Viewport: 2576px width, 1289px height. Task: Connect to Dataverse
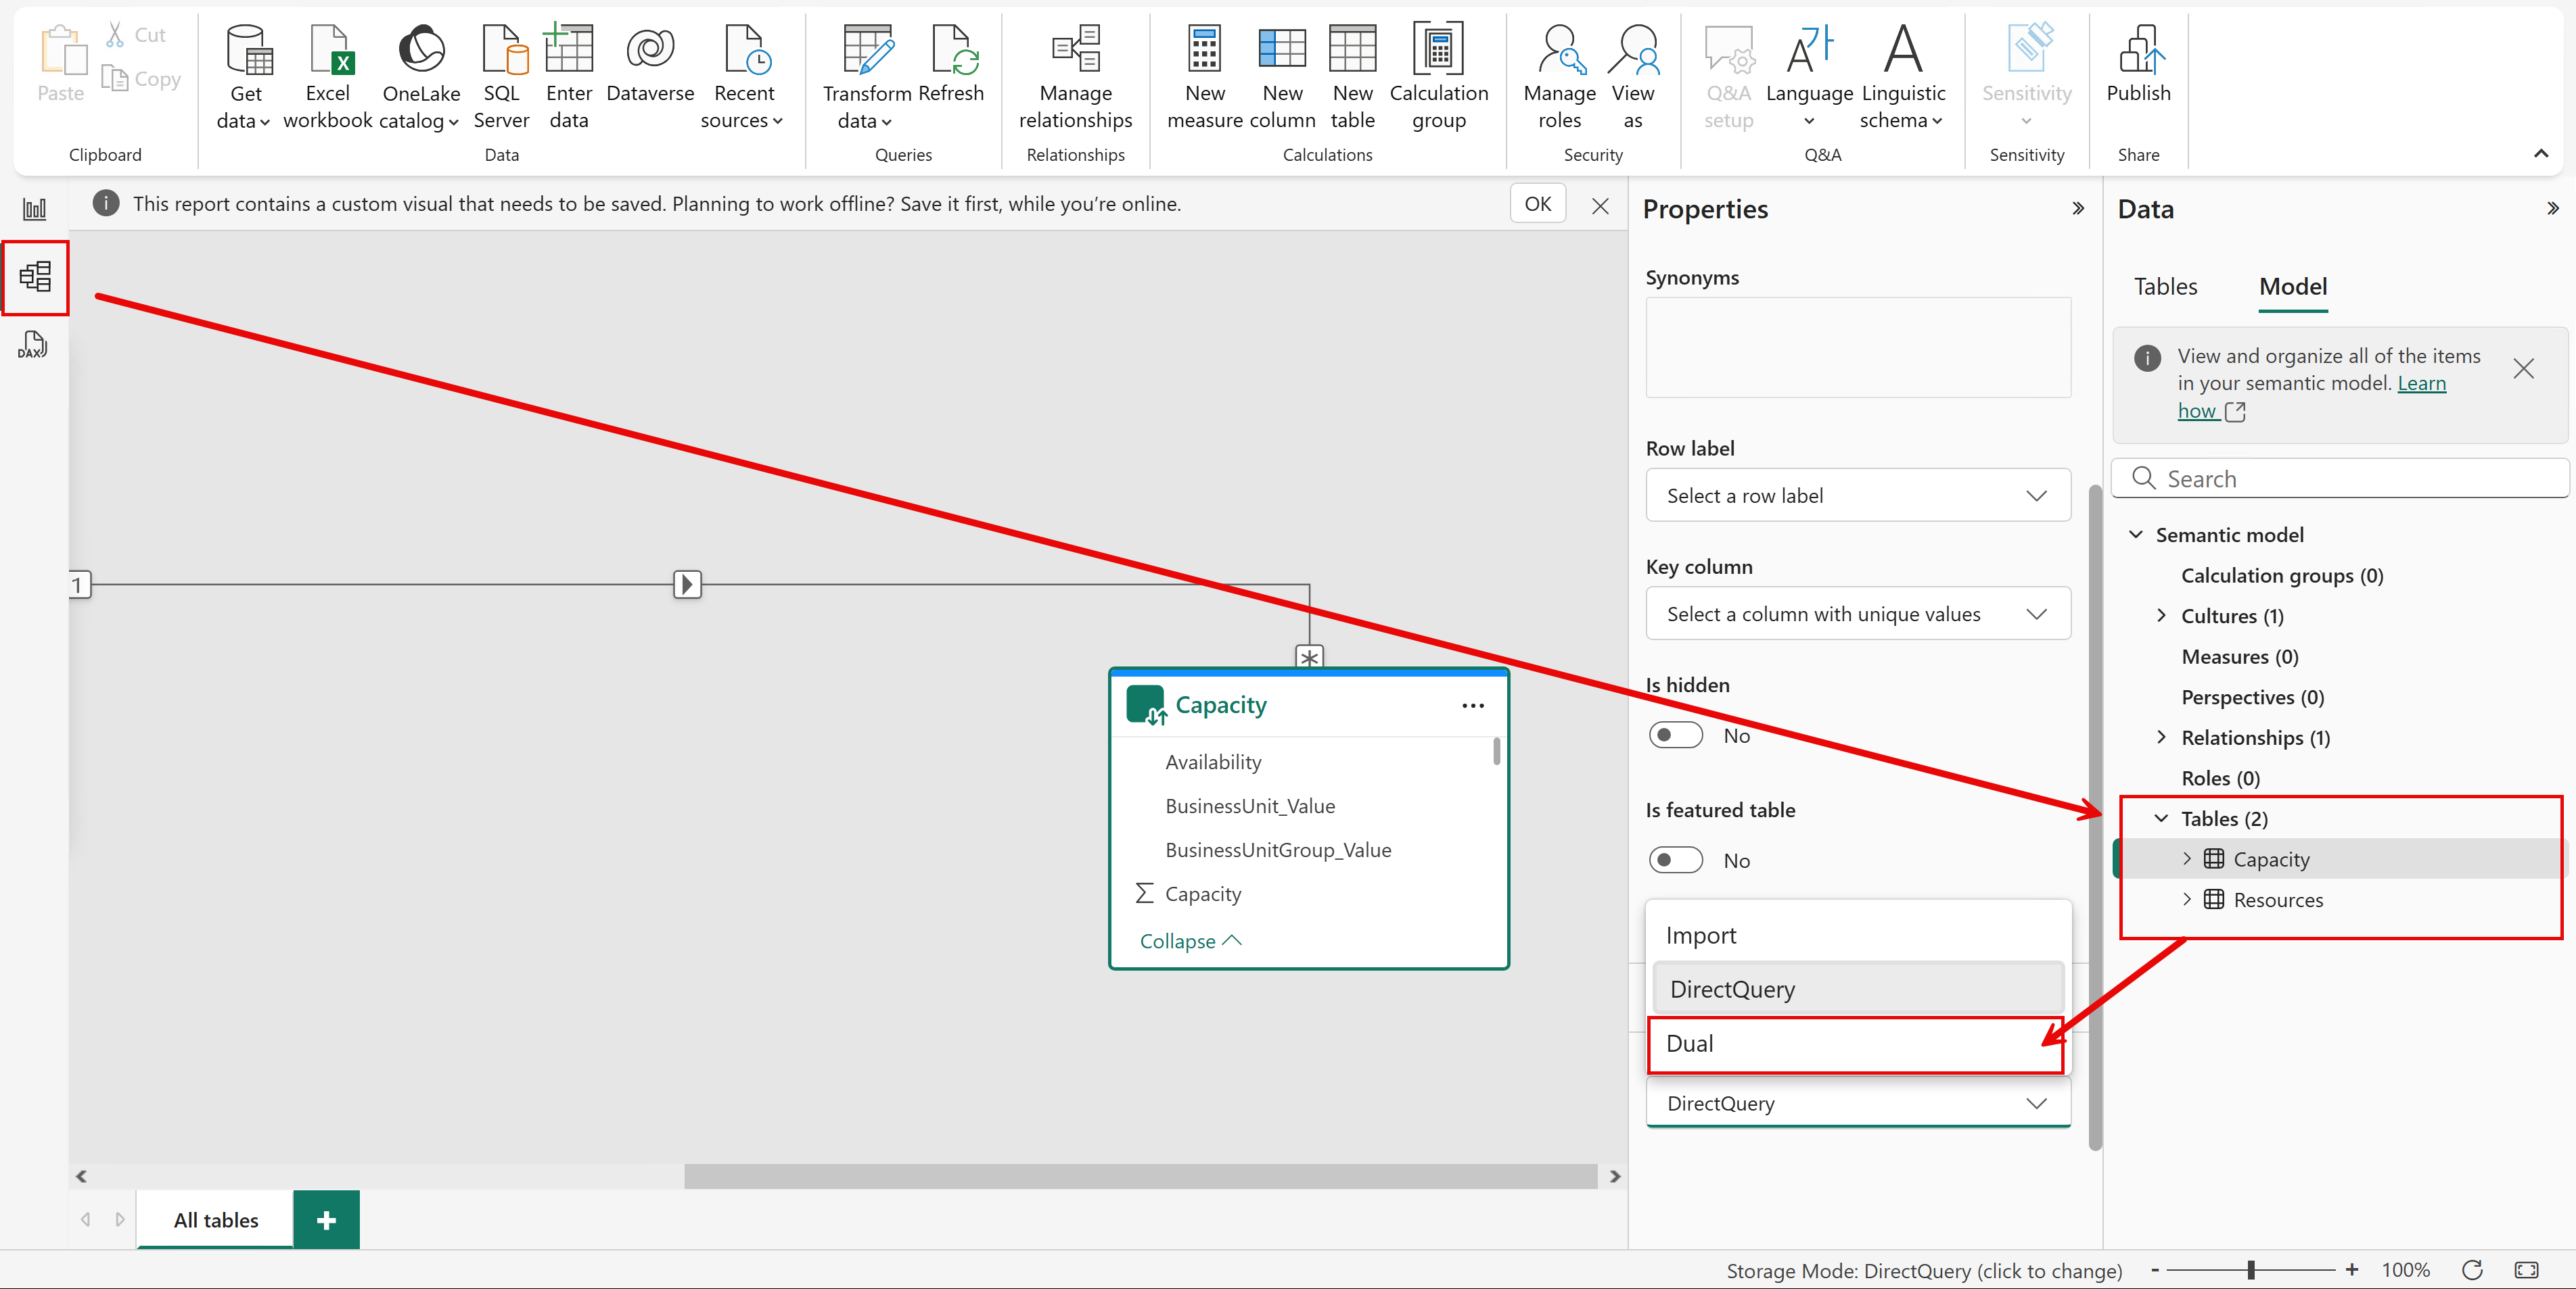(x=649, y=75)
